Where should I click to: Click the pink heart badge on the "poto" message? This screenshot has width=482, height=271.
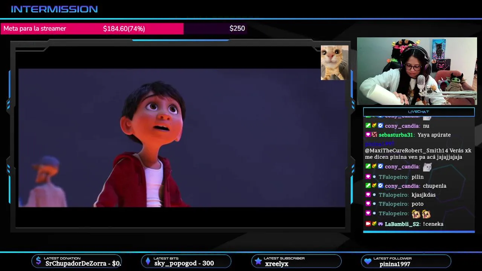[x=368, y=204]
